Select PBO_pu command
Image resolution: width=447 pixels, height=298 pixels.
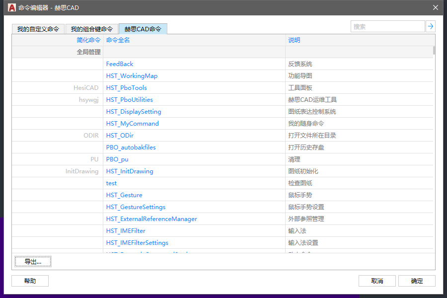[x=117, y=159]
